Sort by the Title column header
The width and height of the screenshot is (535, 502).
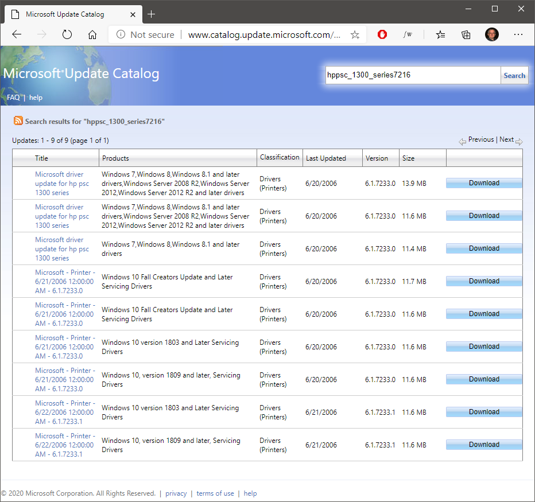click(x=41, y=158)
